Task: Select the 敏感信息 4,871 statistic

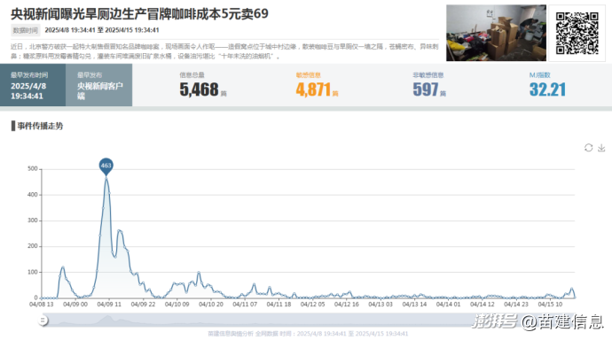Action: pos(317,85)
